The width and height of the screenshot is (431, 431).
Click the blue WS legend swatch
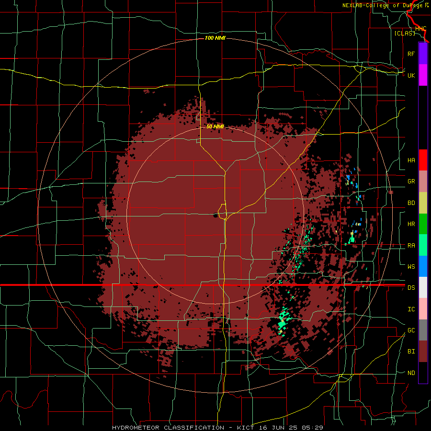[423, 266]
